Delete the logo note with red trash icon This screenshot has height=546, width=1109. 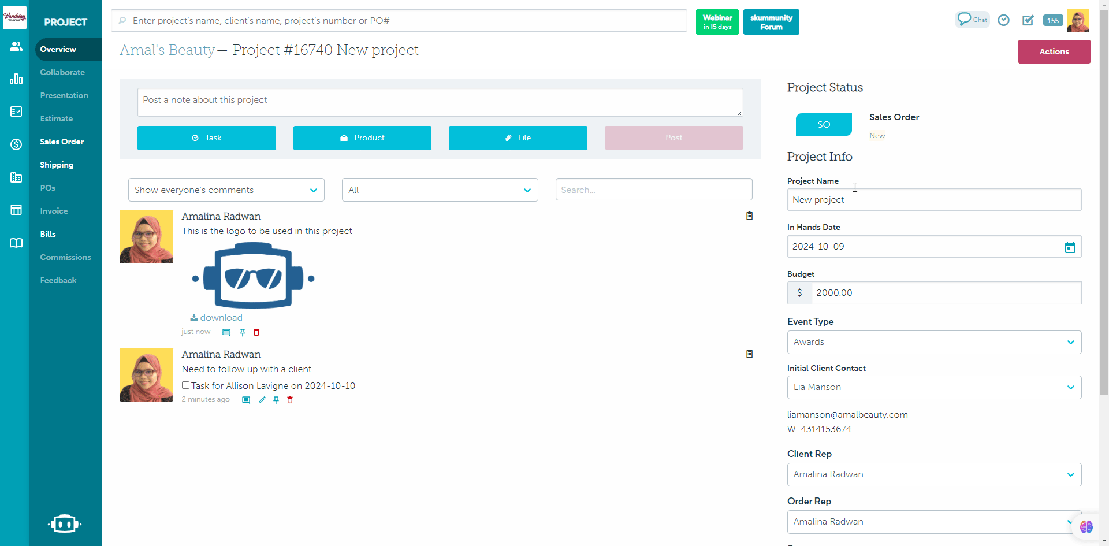tap(256, 332)
